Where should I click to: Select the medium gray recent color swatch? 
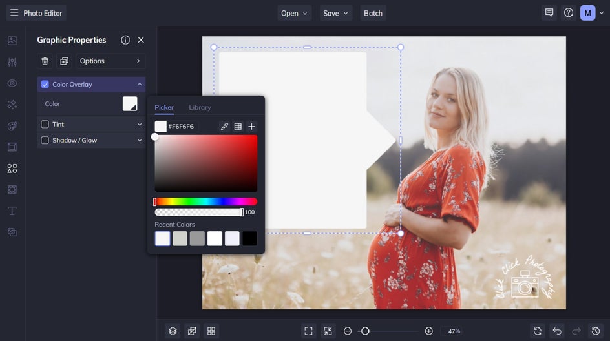pos(197,238)
